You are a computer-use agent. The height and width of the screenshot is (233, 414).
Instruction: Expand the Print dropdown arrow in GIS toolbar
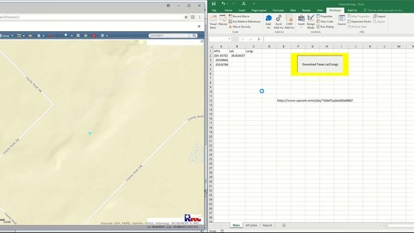12,36
